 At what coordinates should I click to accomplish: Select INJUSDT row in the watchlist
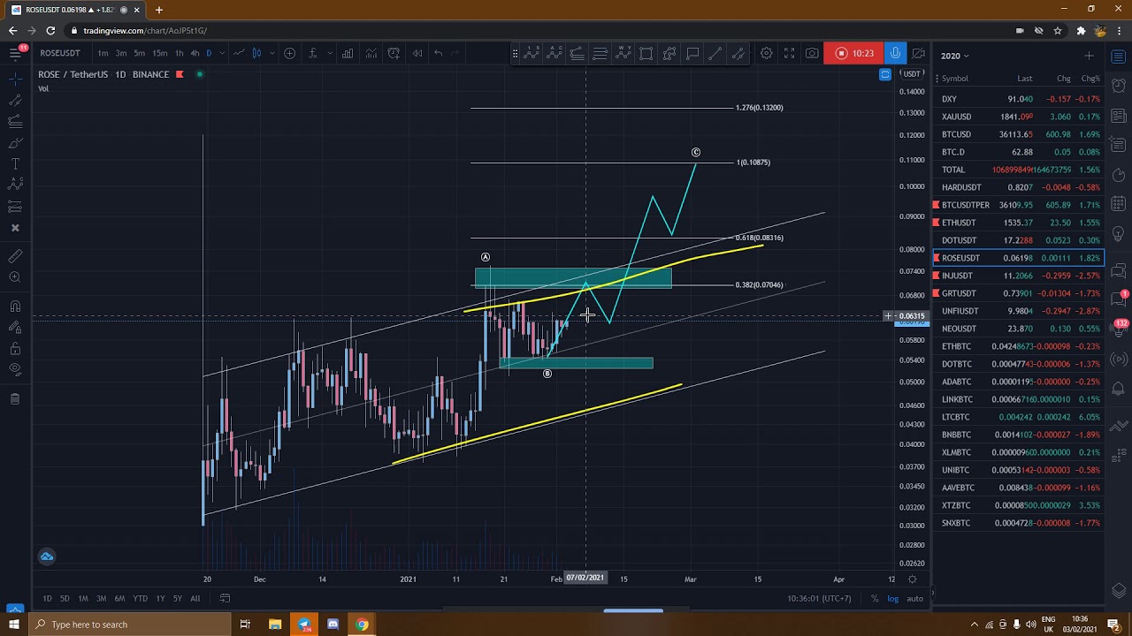1019,276
